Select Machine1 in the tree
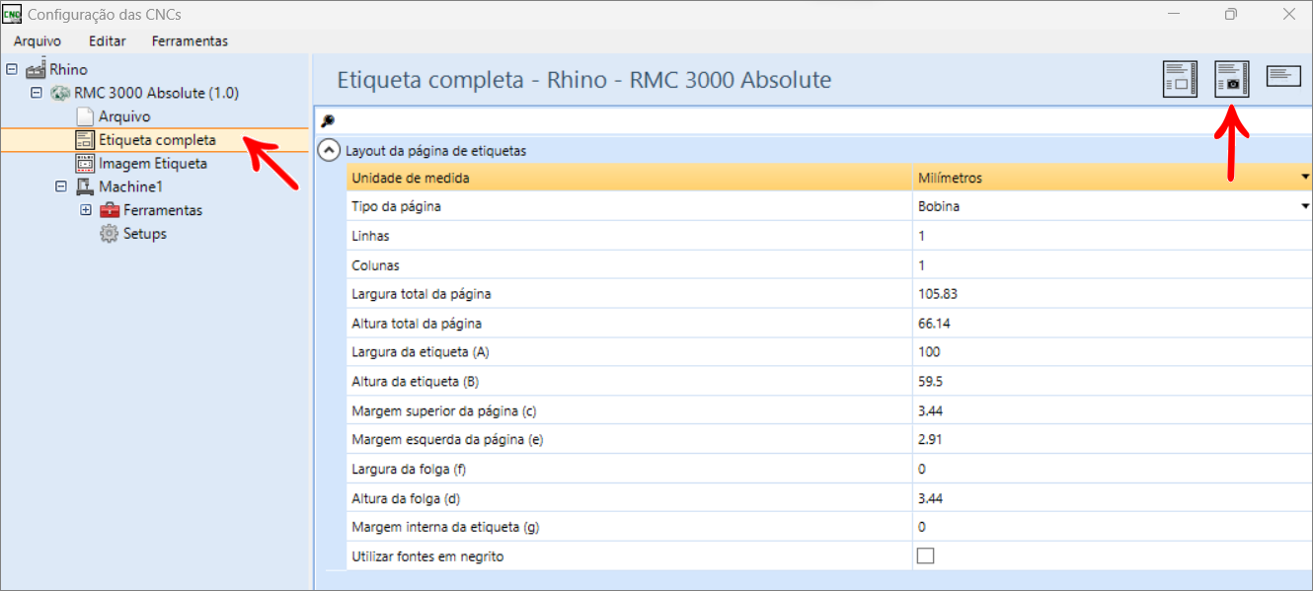The width and height of the screenshot is (1313, 591). (x=130, y=186)
